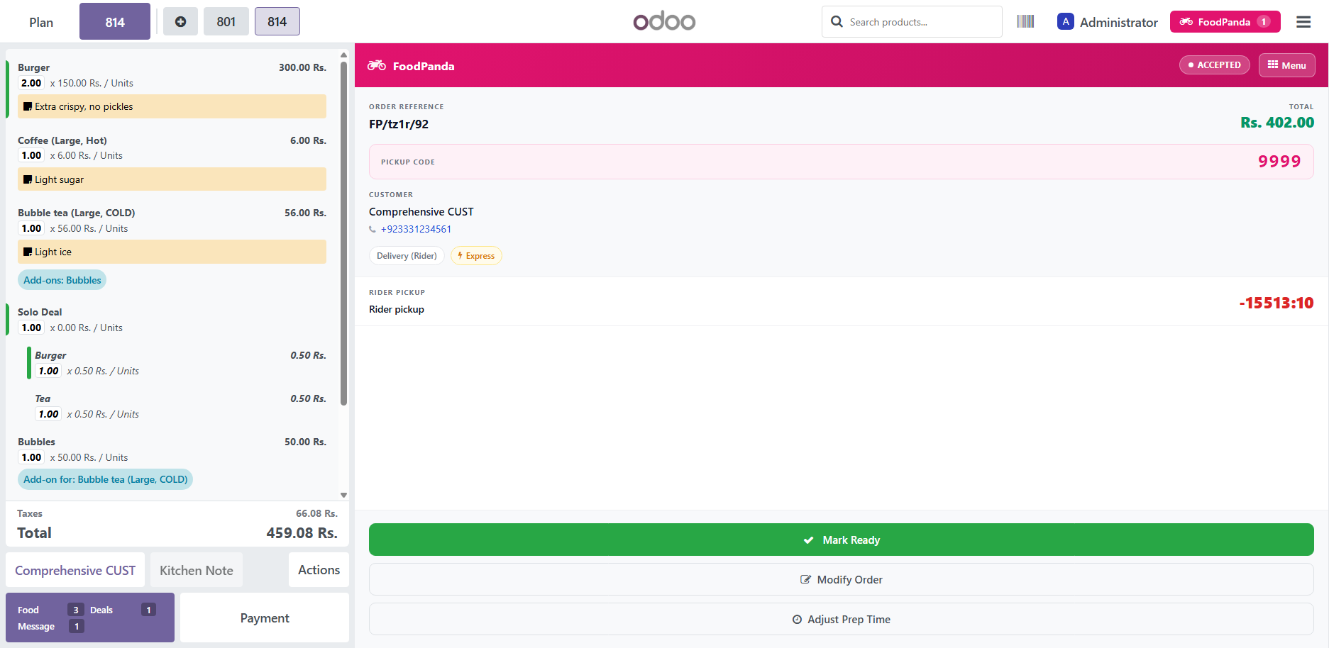Screen dimensions: 1329x648
Task: Click the note icon beside Light ice
Action: [x=28, y=252]
